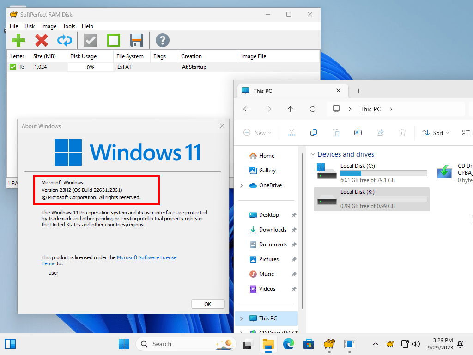This screenshot has height=355, width=473.
Task: Click the green plus Add Disk icon
Action: point(18,40)
